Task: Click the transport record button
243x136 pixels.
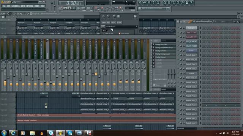Action: (x=74, y=8)
